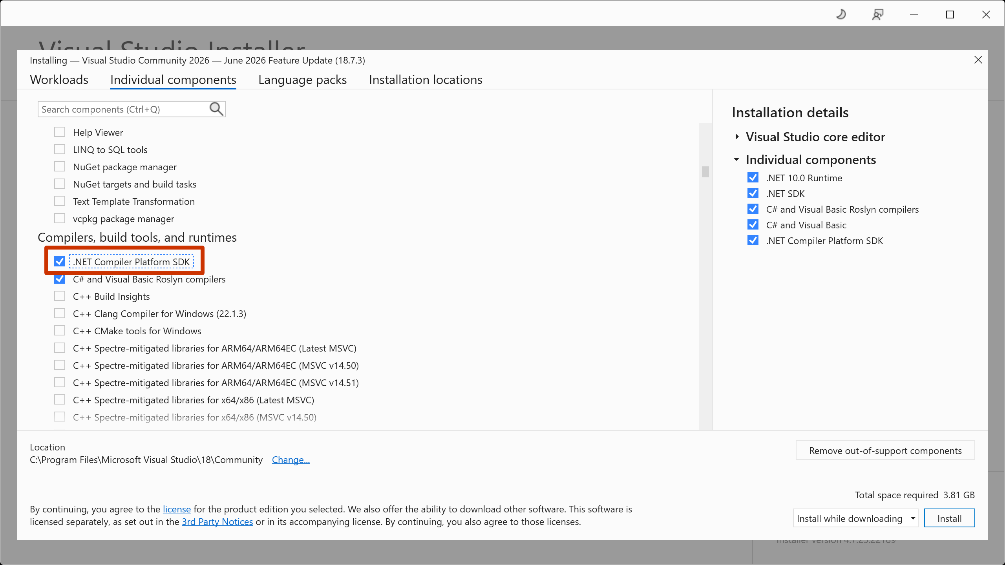Go to Installation locations tab
1005x565 pixels.
pyautogui.click(x=426, y=80)
